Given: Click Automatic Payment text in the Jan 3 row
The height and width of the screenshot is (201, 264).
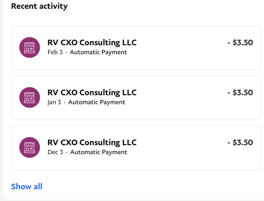Looking at the screenshot, I should (x=97, y=102).
